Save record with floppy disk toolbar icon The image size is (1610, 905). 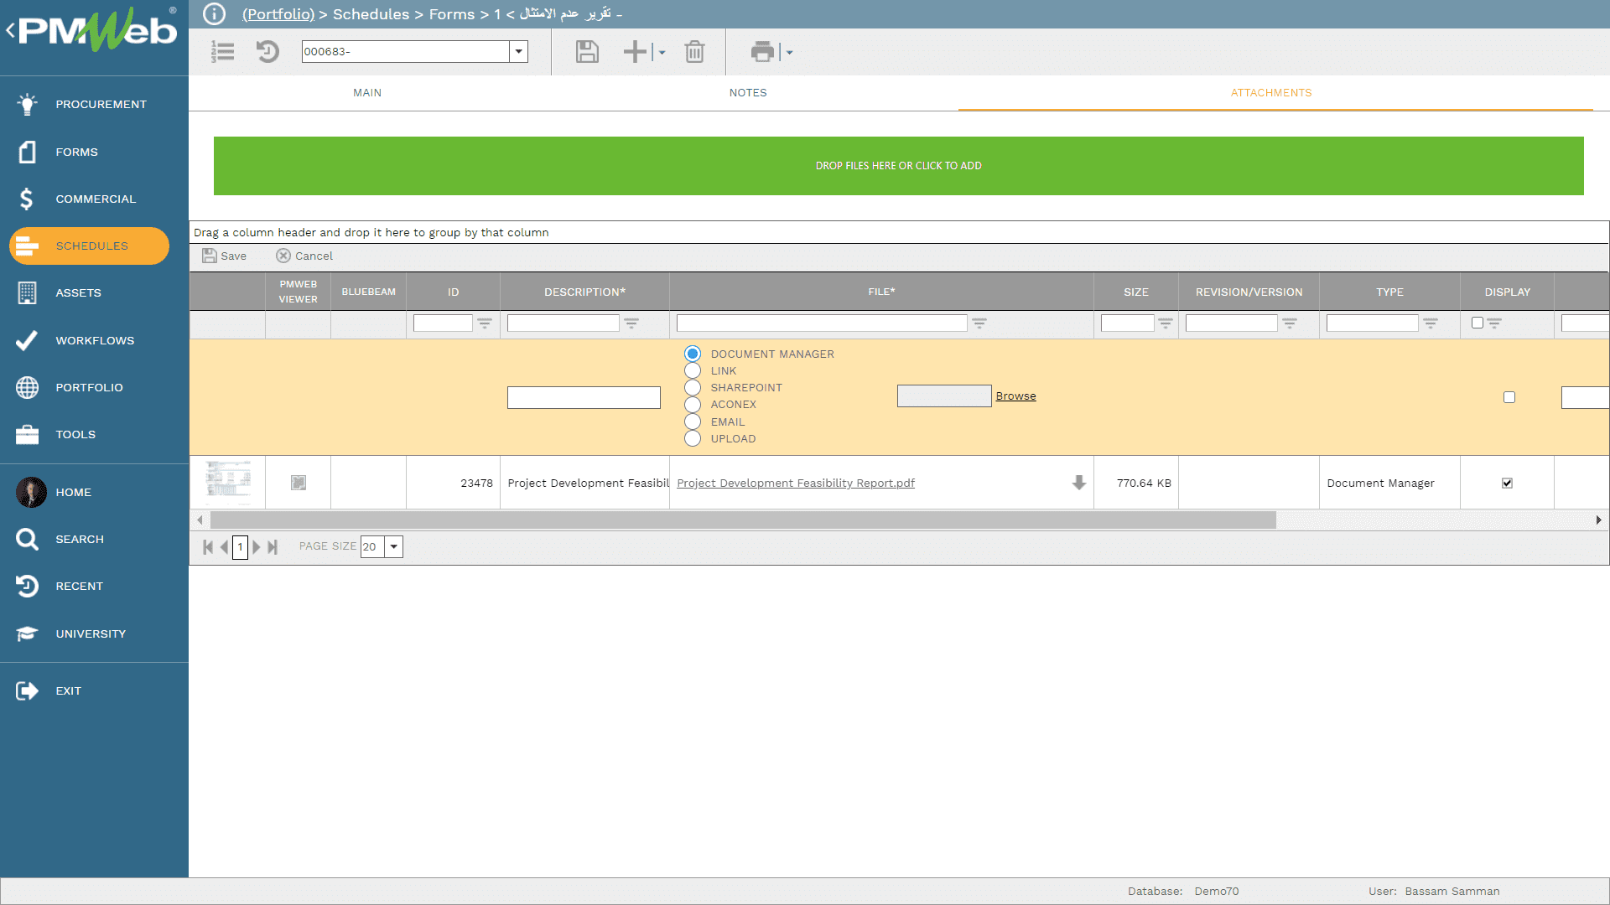[587, 52]
